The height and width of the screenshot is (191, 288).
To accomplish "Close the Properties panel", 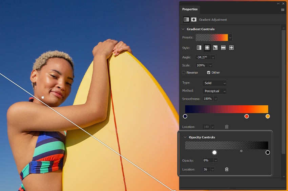I will tap(283, 4).
